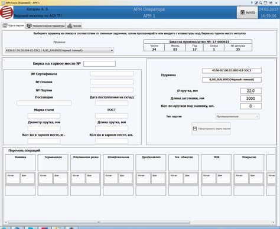Click the Диаметр прутка, мм field
The image size is (280, 229).
[44, 128]
